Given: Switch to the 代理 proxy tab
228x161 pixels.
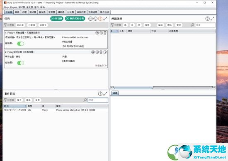Looking at the screenshot, I should pyautogui.click(x=24, y=12).
